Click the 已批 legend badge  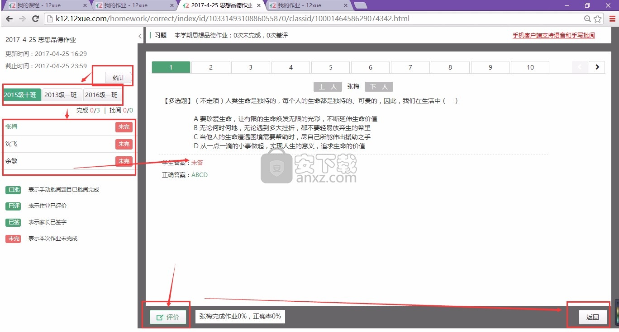click(x=13, y=190)
